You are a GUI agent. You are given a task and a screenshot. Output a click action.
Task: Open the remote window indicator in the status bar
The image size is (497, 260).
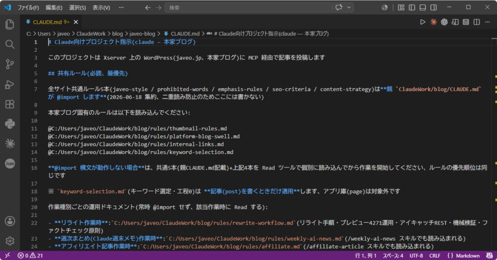click(x=7, y=255)
